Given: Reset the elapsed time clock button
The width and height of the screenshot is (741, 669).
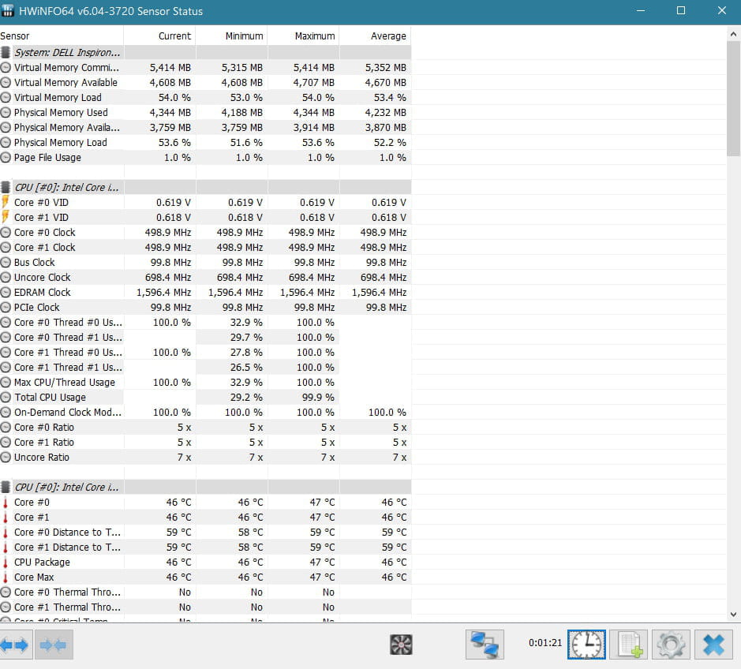Looking at the screenshot, I should click(x=586, y=645).
